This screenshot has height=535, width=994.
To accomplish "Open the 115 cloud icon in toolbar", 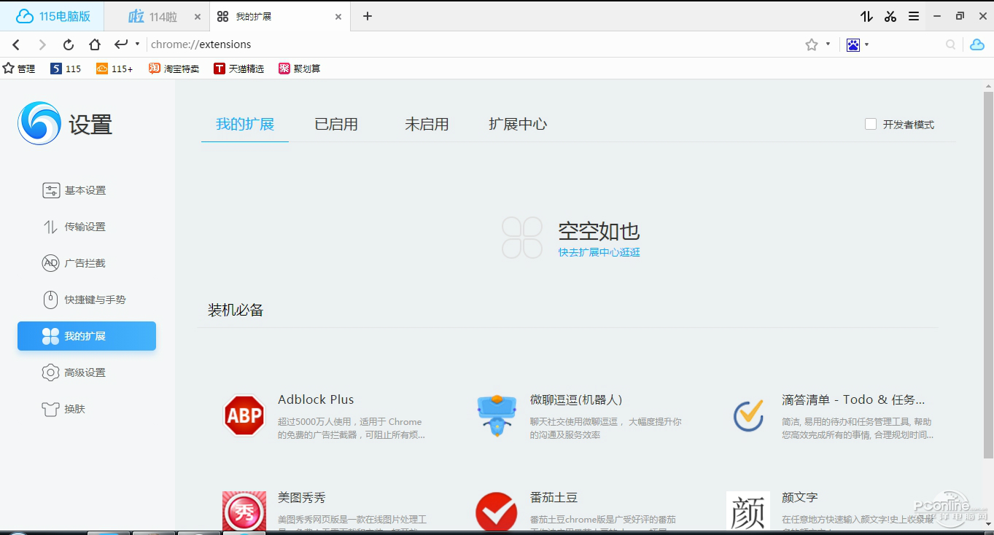I will pos(977,44).
